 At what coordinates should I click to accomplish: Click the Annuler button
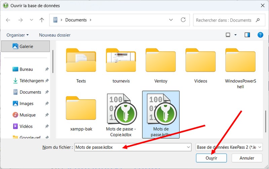[247, 158]
